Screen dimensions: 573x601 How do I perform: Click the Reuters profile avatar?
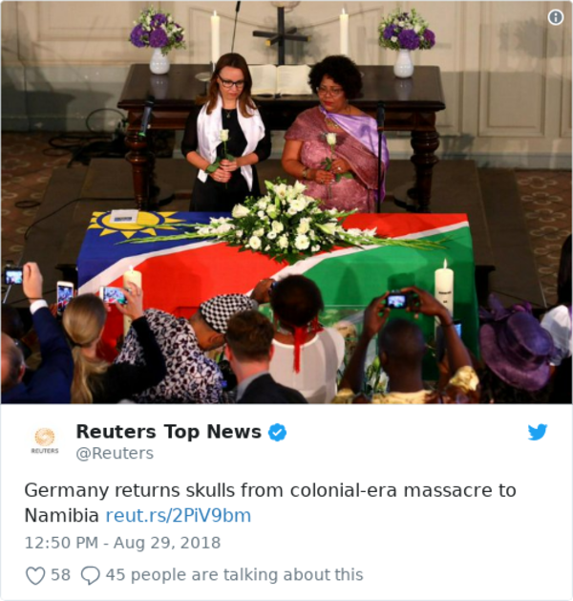tap(45, 440)
